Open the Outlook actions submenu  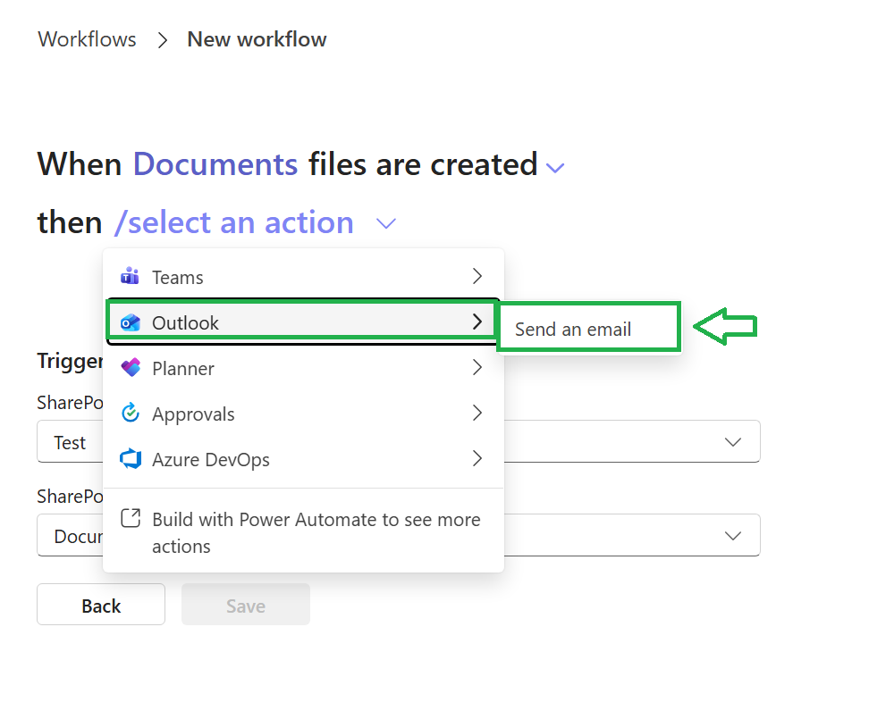click(303, 322)
